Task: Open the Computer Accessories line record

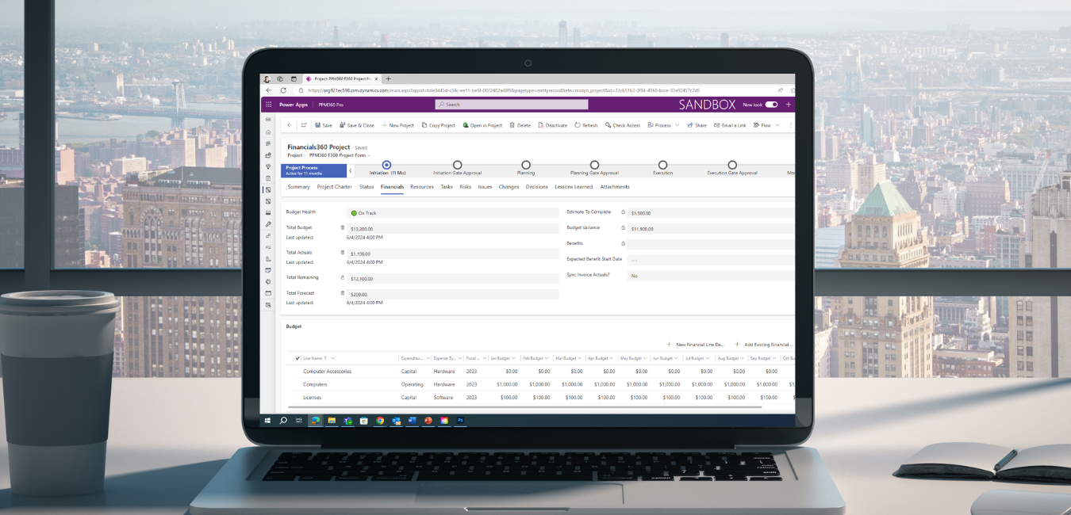Action: tap(327, 372)
